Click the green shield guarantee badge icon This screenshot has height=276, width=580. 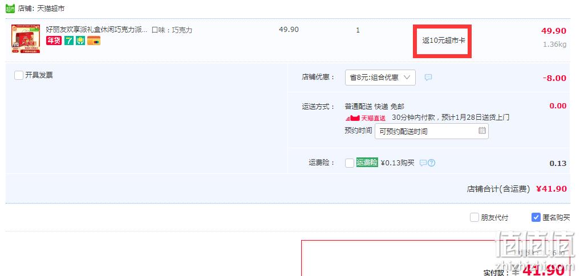coord(80,40)
